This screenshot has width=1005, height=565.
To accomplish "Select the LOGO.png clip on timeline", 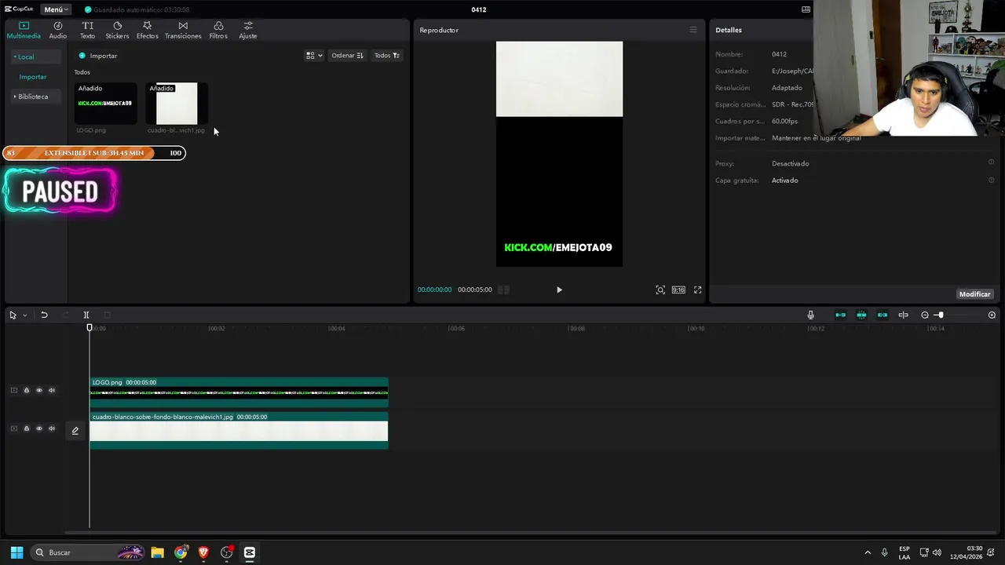I will [x=239, y=392].
